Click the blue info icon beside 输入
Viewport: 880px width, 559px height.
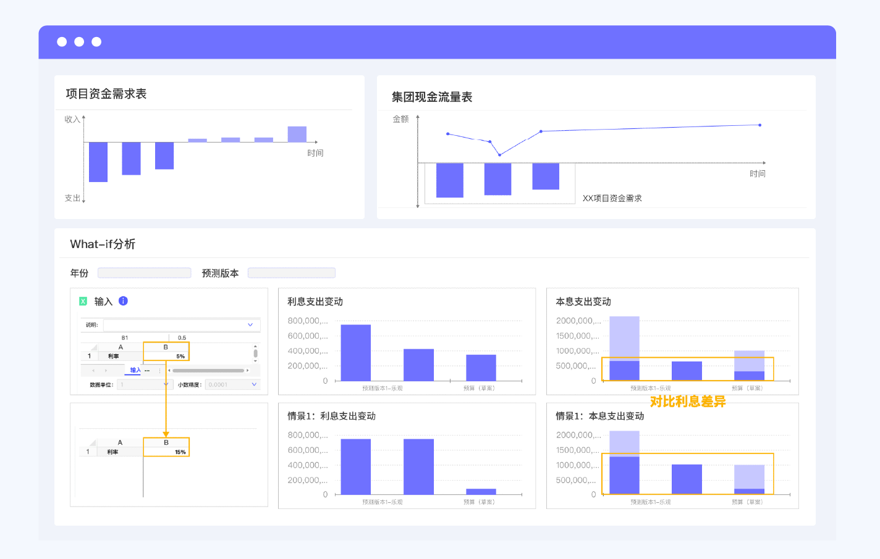pos(123,301)
